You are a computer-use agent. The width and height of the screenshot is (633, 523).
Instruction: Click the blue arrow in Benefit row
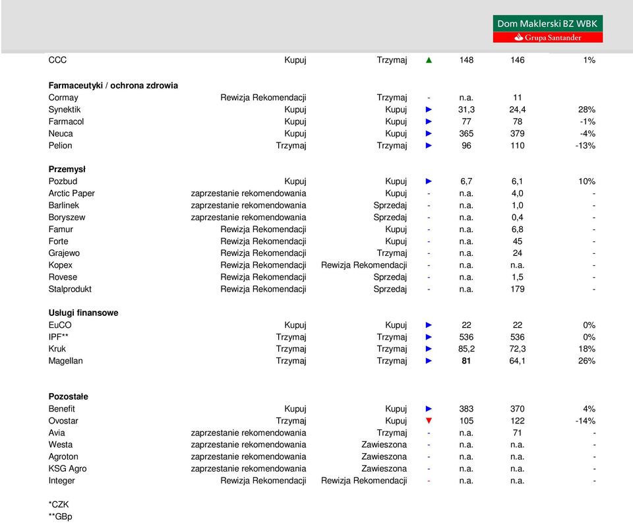coord(429,409)
